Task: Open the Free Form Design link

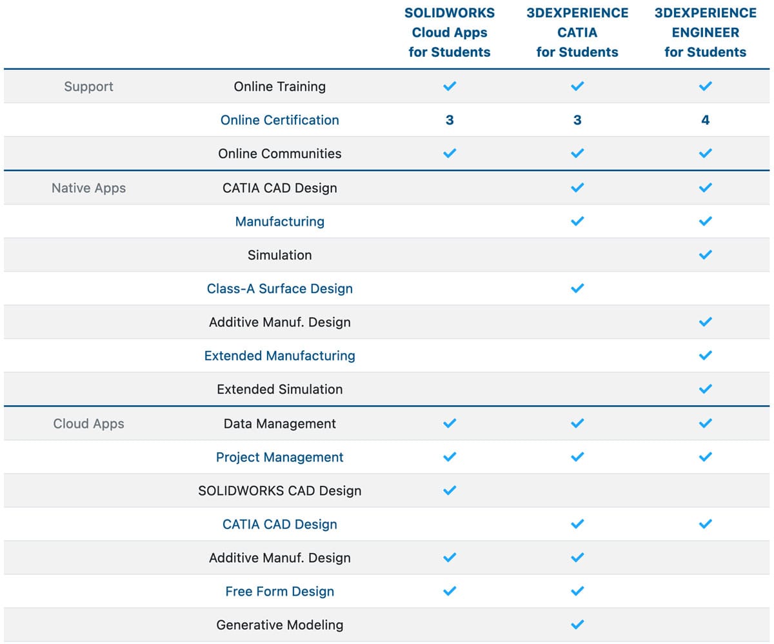Action: 279,591
